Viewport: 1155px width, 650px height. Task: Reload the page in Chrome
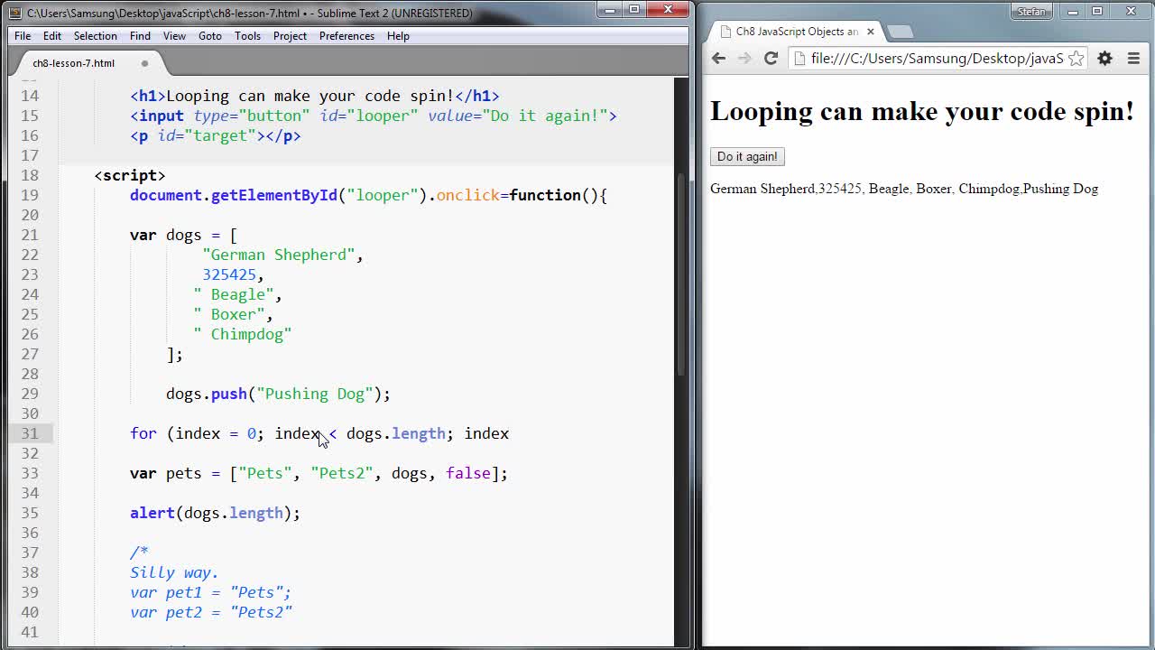[771, 58]
